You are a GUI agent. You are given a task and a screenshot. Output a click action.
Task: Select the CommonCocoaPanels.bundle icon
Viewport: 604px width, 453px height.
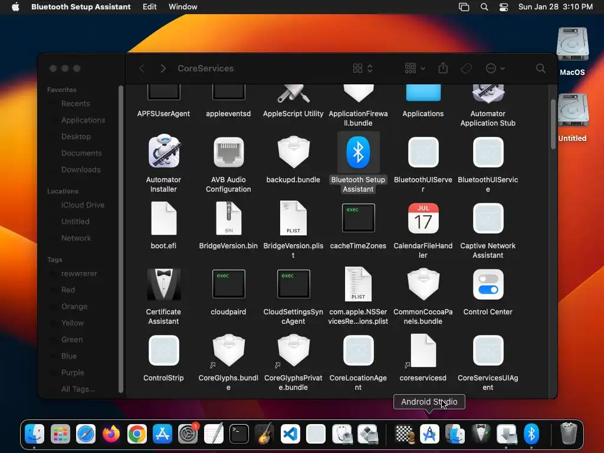coord(423,284)
